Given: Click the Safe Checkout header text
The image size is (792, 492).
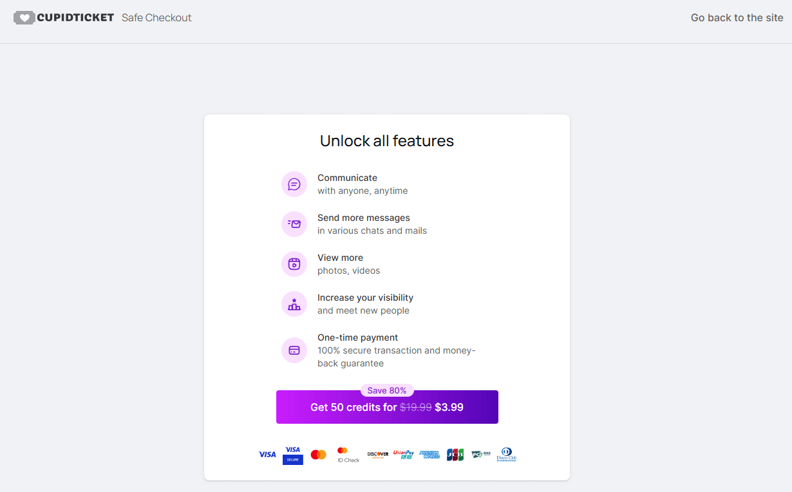Looking at the screenshot, I should pos(156,17).
